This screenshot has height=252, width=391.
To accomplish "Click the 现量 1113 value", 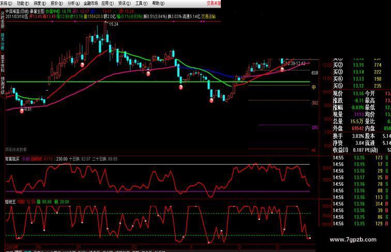I will [x=359, y=114].
